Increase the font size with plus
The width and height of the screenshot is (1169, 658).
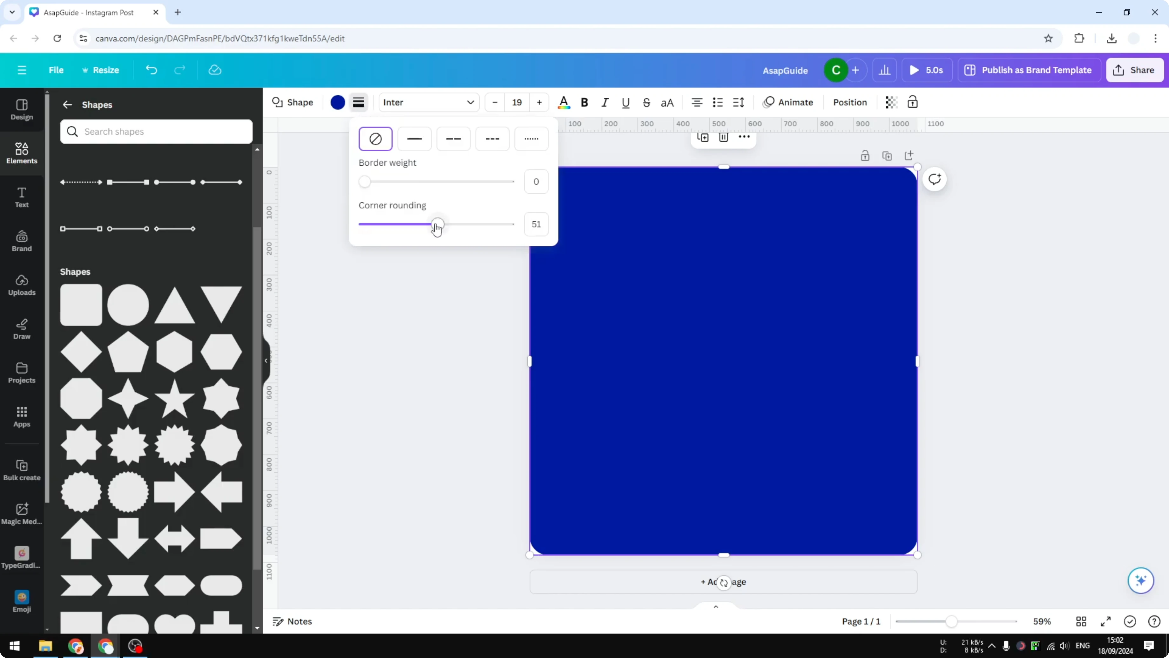(x=539, y=102)
